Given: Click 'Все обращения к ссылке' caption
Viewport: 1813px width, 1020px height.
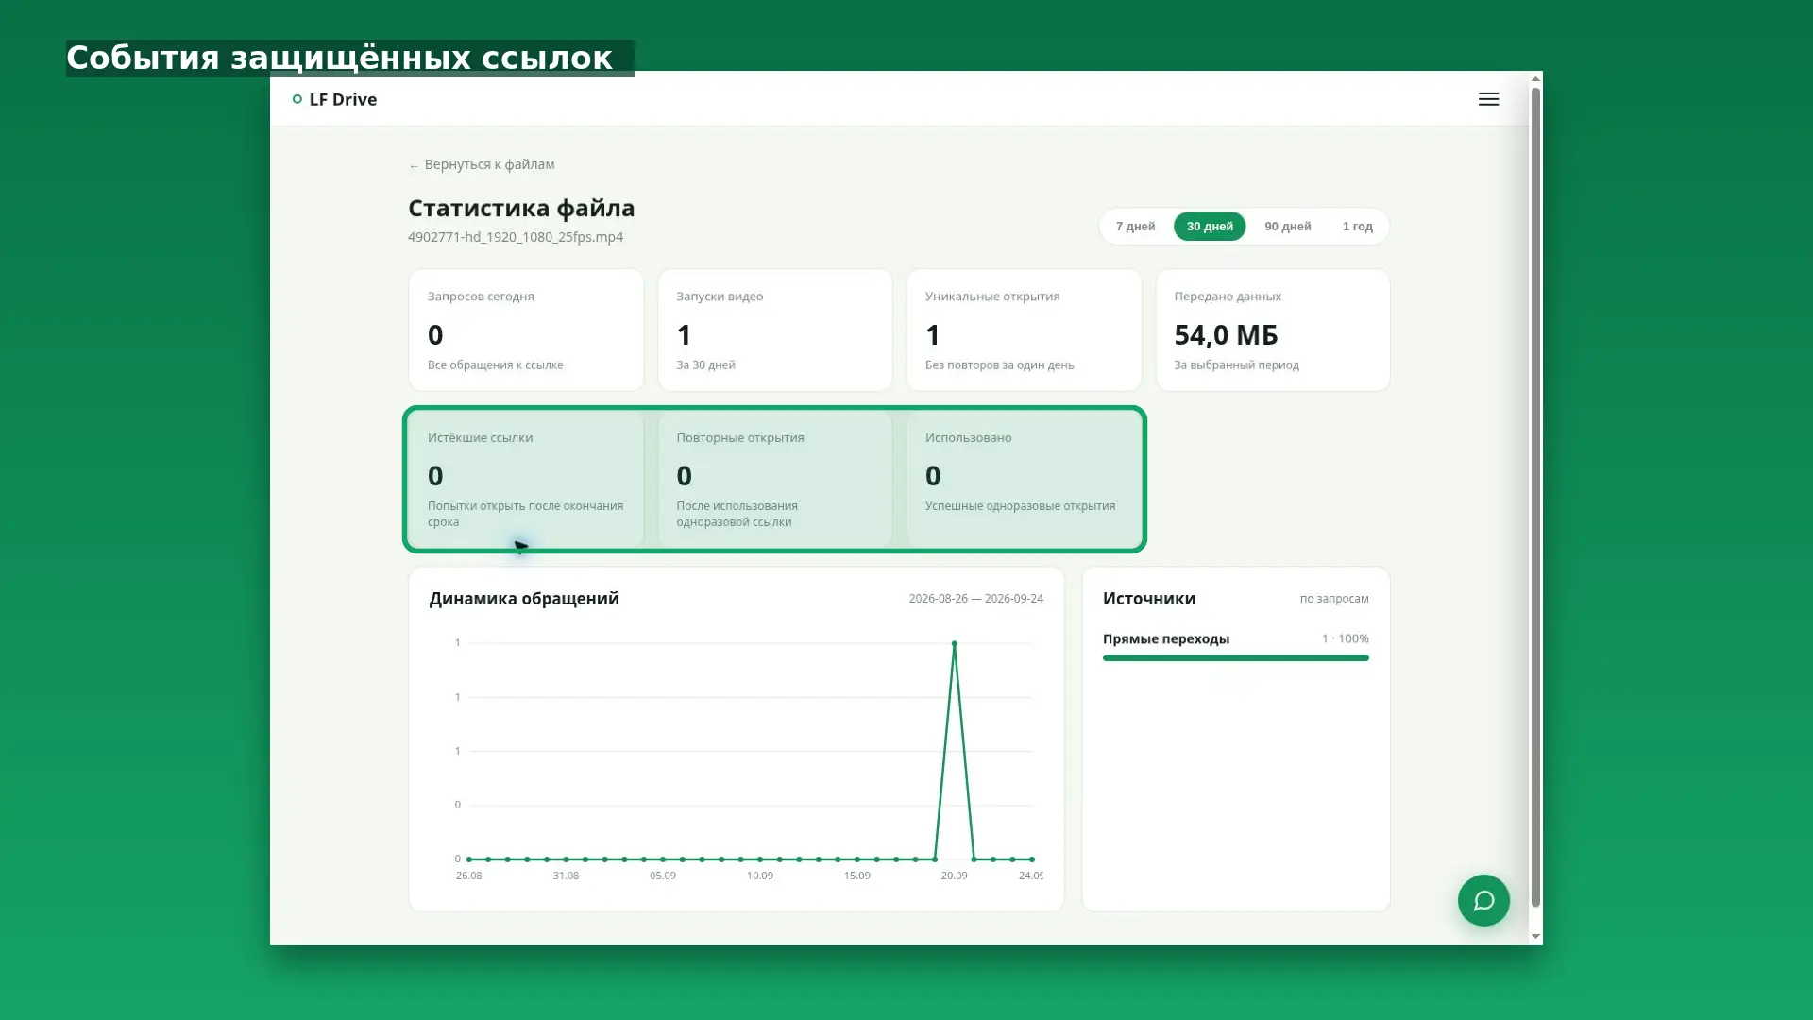Looking at the screenshot, I should (x=495, y=365).
